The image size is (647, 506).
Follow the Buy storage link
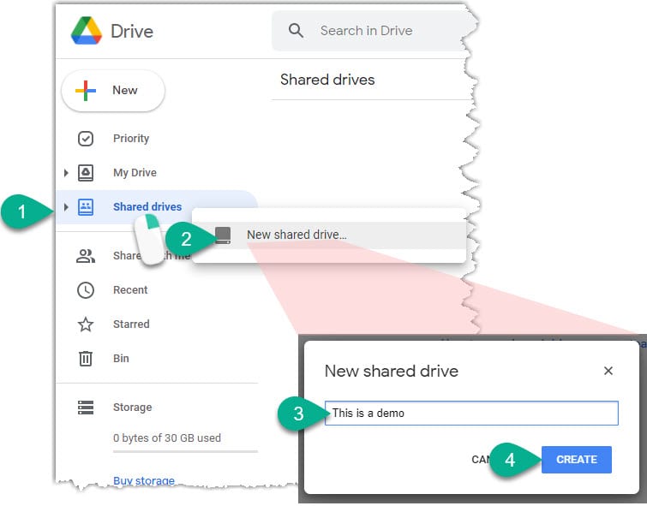tap(144, 481)
